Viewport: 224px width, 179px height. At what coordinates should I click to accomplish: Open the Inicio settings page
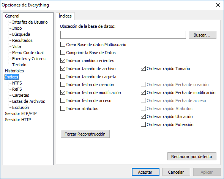click(x=17, y=28)
